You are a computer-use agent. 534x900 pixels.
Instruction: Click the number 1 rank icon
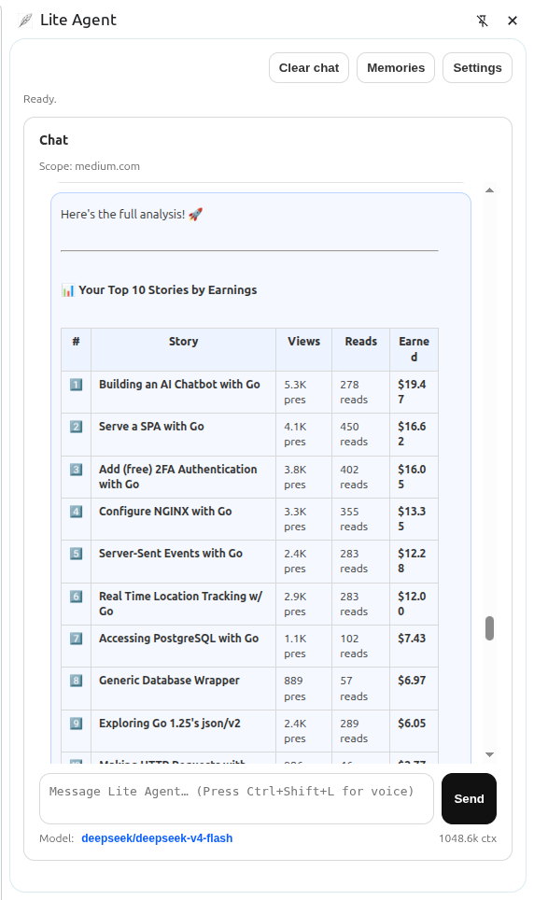pyautogui.click(x=76, y=385)
